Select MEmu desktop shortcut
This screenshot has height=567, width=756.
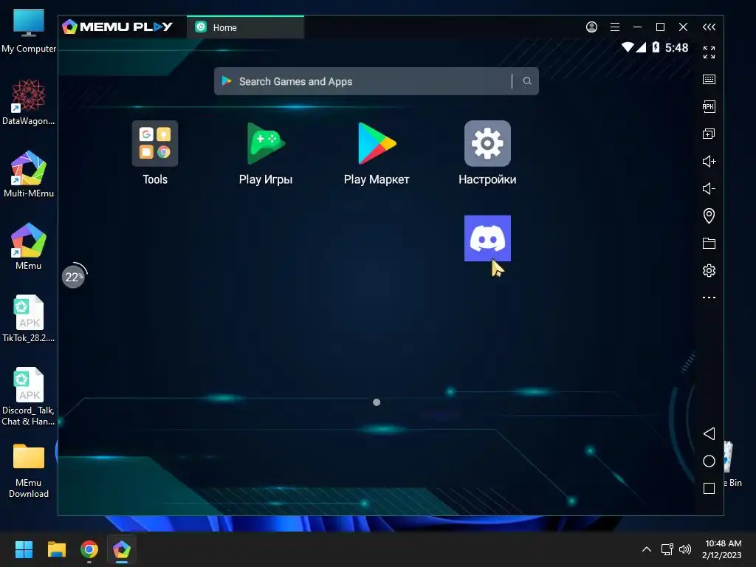(29, 247)
